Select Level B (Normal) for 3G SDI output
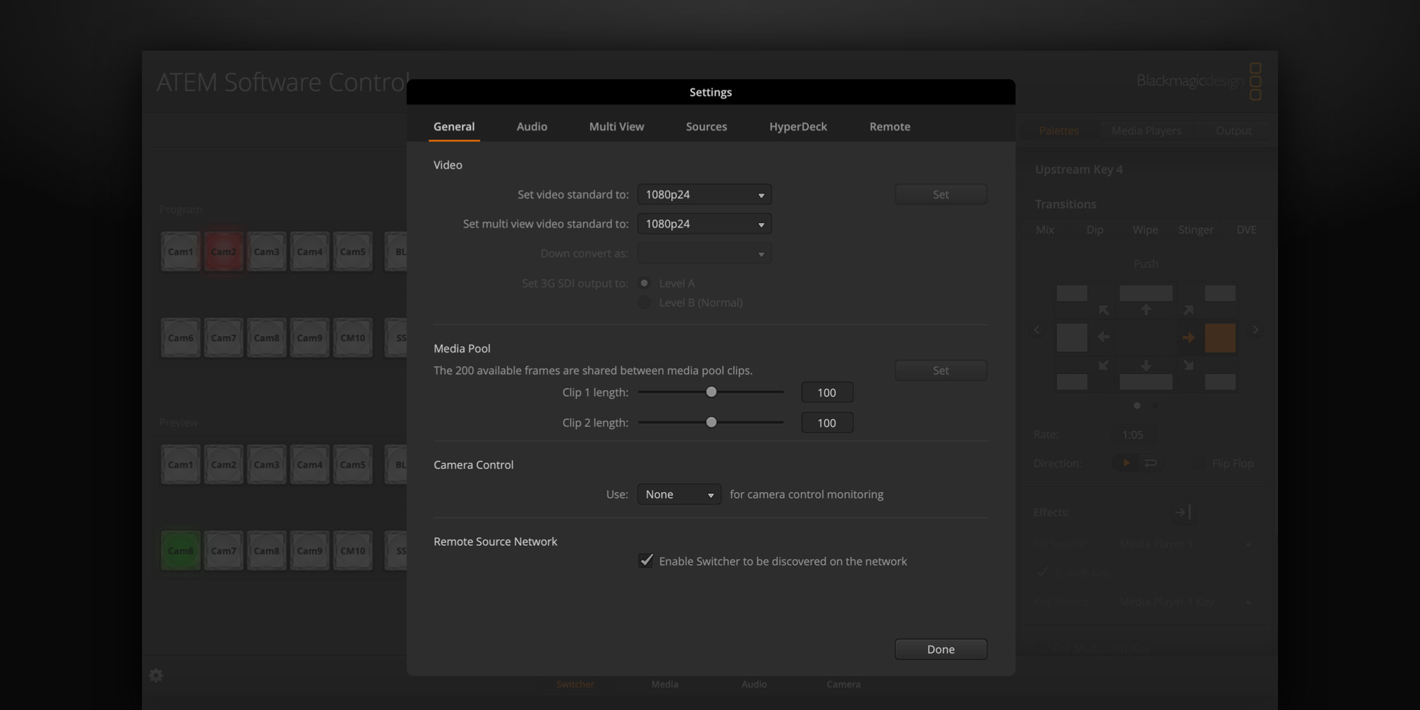1420x710 pixels. pyautogui.click(x=644, y=302)
